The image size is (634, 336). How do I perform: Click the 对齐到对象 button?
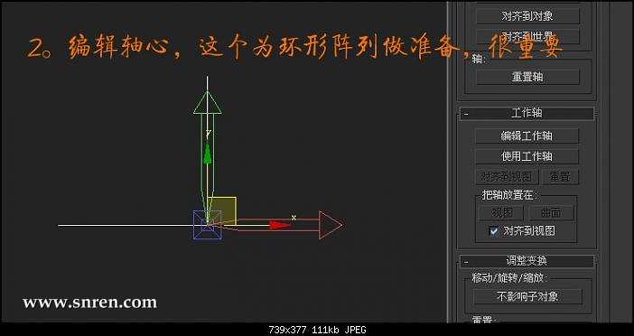coord(527,16)
